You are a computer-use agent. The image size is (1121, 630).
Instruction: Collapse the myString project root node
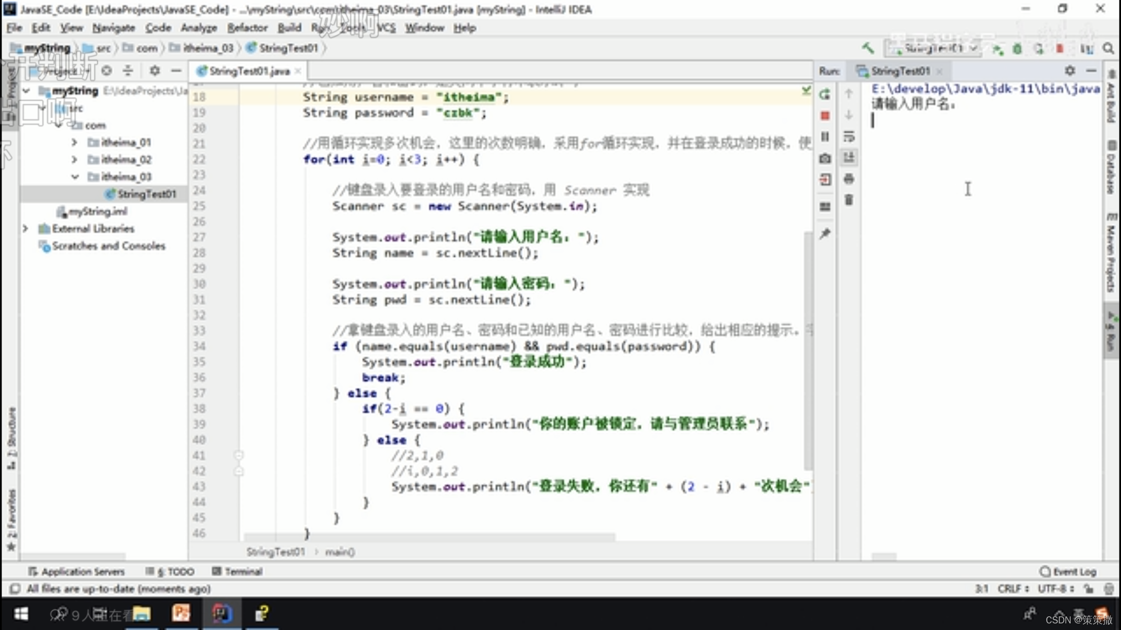pos(26,91)
